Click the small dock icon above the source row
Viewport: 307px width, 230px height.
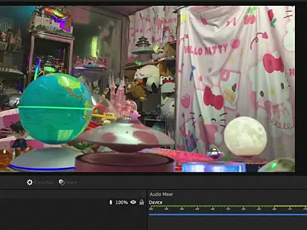point(143,194)
